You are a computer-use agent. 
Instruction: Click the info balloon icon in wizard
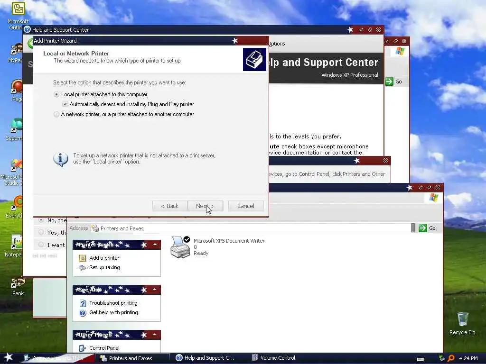61,159
